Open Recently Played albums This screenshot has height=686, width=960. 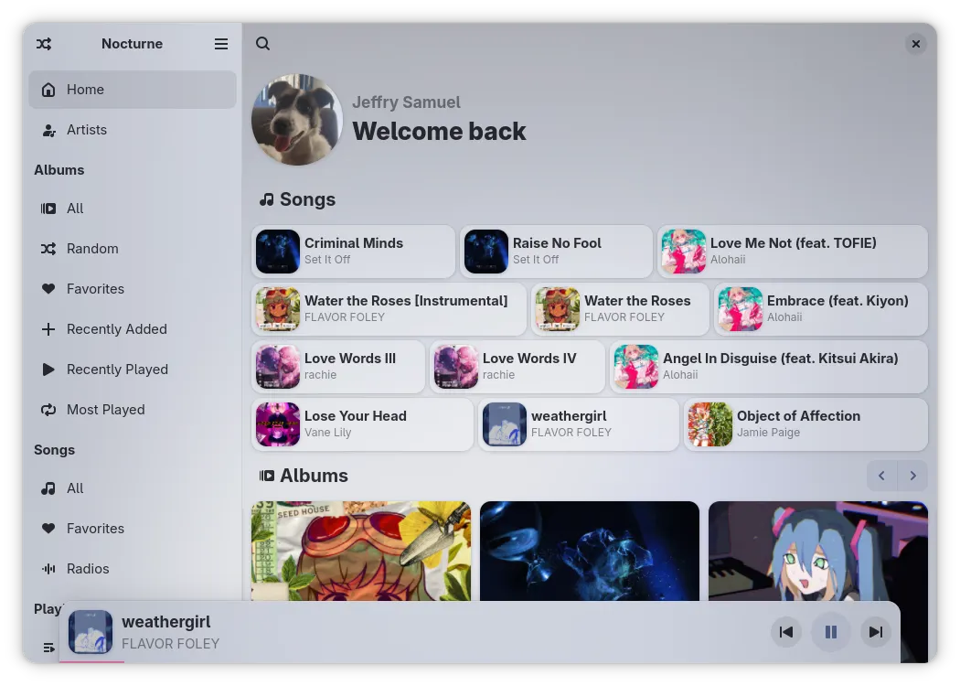(x=133, y=370)
